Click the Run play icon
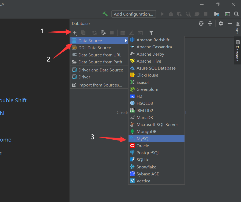Screen dimensions: 241x202 pos(162,14)
